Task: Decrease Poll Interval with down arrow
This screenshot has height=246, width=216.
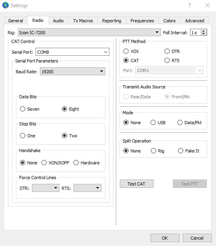Action: pyautogui.click(x=204, y=34)
